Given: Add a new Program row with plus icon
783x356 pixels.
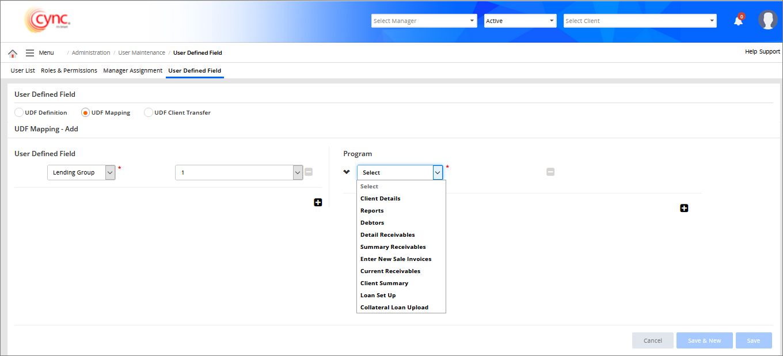Looking at the screenshot, I should coord(684,208).
